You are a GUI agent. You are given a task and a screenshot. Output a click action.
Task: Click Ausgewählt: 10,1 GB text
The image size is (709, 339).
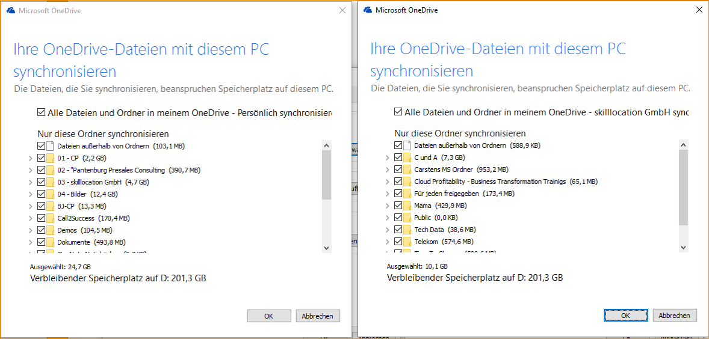(417, 266)
